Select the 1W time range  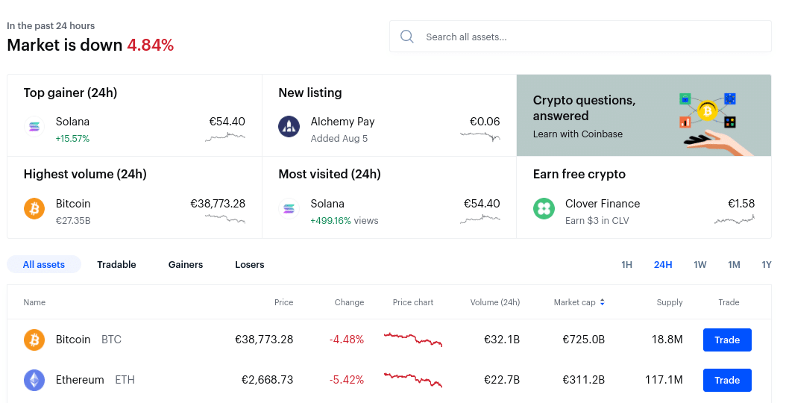pos(699,264)
